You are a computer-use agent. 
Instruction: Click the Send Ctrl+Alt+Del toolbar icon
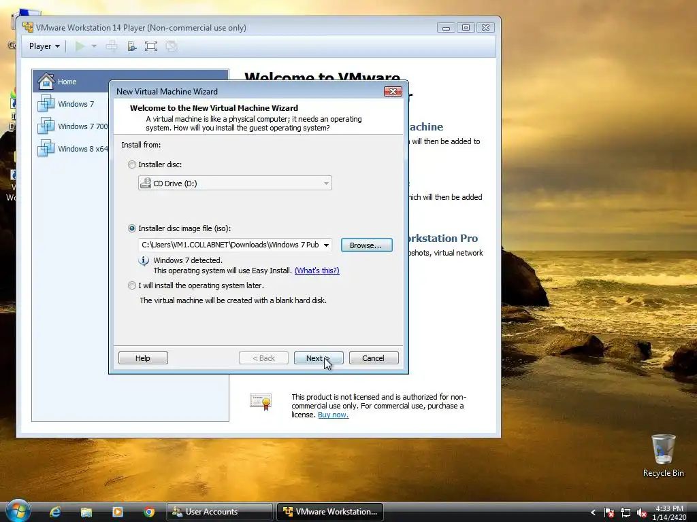[x=112, y=46]
